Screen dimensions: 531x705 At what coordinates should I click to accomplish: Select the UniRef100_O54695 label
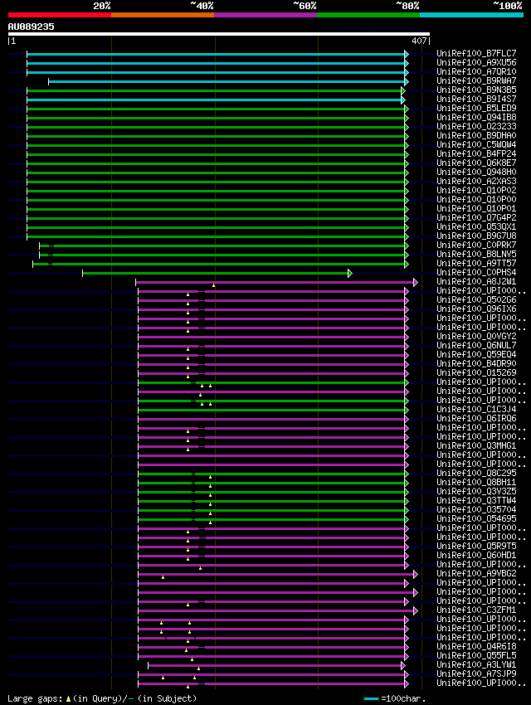476,518
